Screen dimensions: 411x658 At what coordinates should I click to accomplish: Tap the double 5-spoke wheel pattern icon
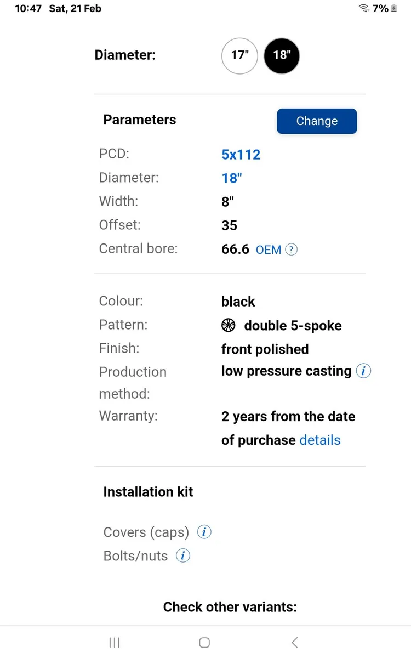point(228,325)
